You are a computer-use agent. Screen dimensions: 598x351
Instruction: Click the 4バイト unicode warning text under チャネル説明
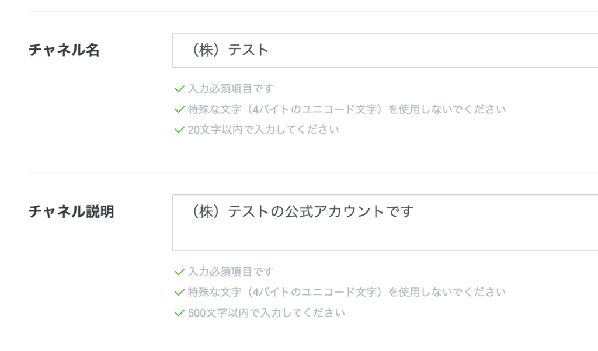[x=347, y=292]
